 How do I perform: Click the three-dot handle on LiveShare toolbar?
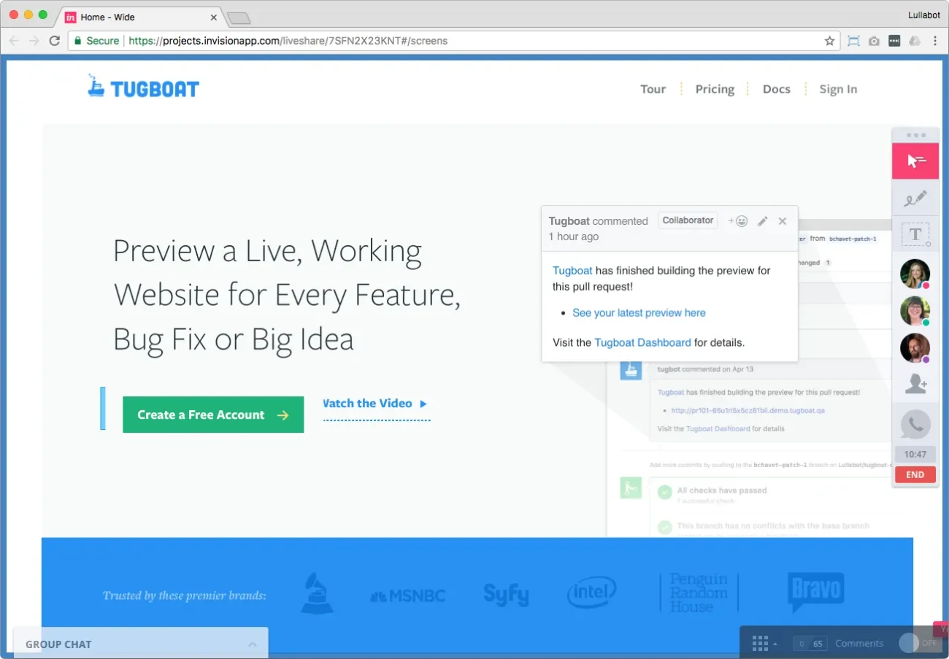click(x=915, y=135)
